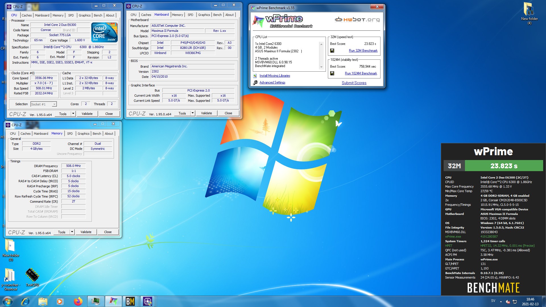Click the Model field Maximus II Formula
Image resolution: width=546 pixels, height=307 pixels.
[177, 31]
